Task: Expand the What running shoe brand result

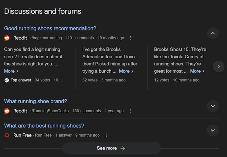Action: 213,106
